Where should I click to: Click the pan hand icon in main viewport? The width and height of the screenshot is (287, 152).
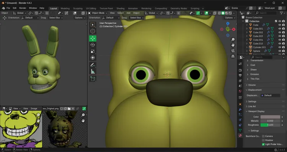click(x=233, y=45)
